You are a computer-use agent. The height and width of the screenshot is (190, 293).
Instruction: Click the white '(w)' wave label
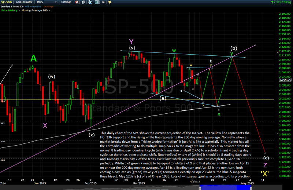tap(52, 77)
